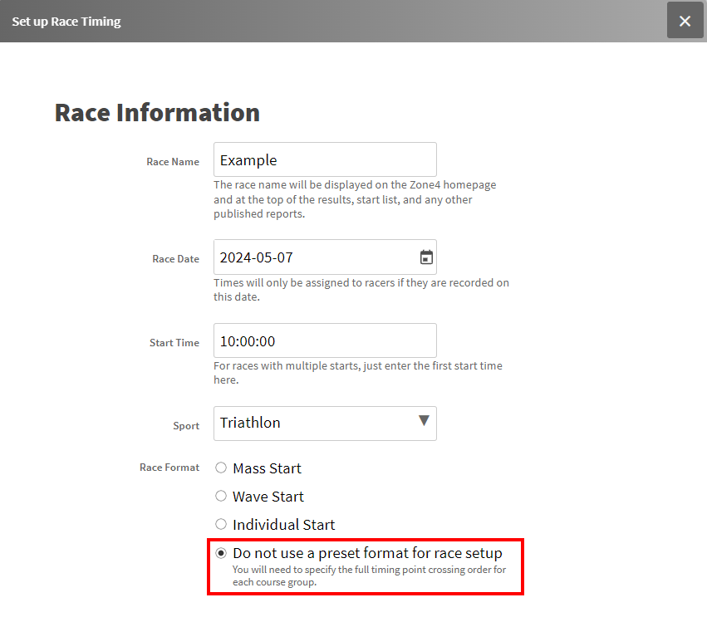Expand the Sport dropdown arrow

pyautogui.click(x=424, y=422)
